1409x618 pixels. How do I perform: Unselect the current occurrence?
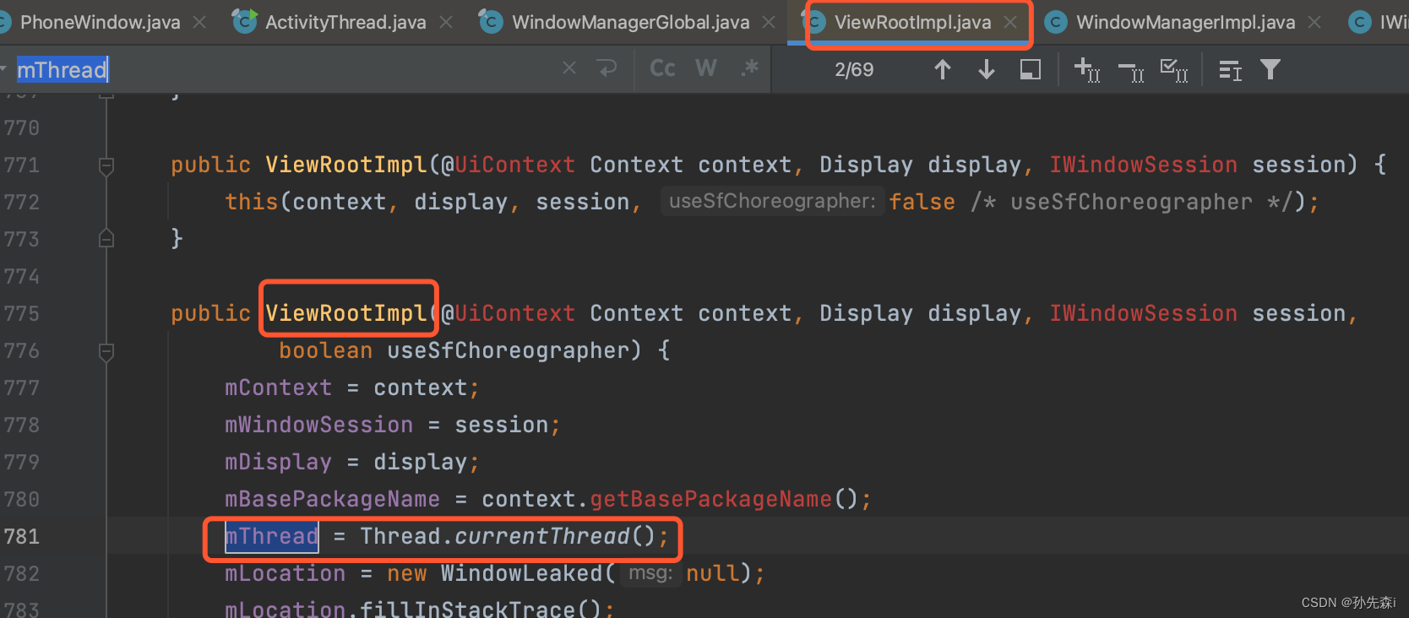[1130, 71]
